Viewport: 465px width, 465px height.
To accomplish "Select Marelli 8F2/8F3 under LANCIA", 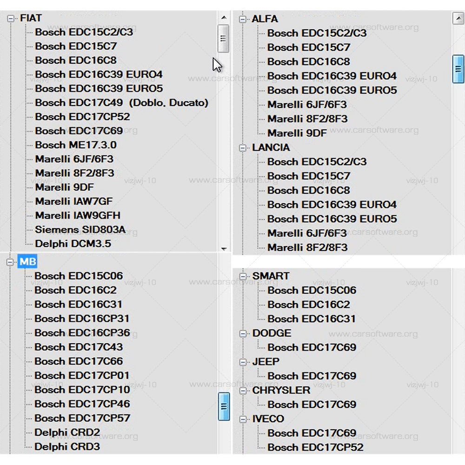I will point(307,248).
